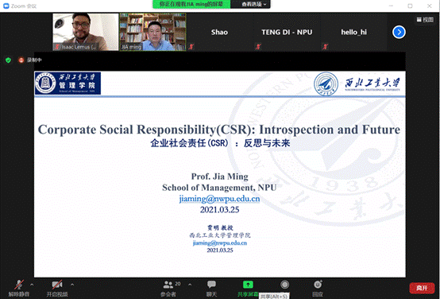Expand audio options next to microphone
Viewport: 440px width, 299px height.
(x=32, y=285)
